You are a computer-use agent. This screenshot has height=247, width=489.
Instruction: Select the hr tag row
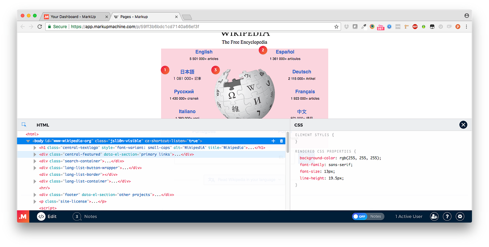151,188
